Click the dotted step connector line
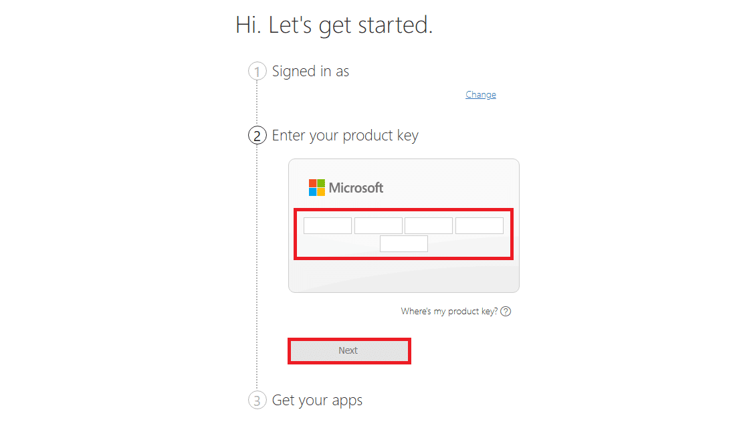The height and width of the screenshot is (442, 745). point(257,266)
